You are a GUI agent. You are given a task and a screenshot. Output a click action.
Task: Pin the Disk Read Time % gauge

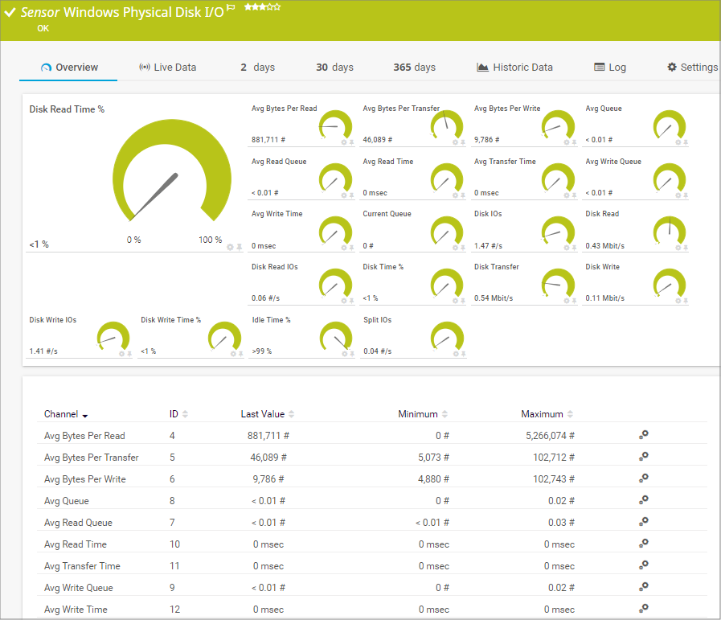pos(240,247)
